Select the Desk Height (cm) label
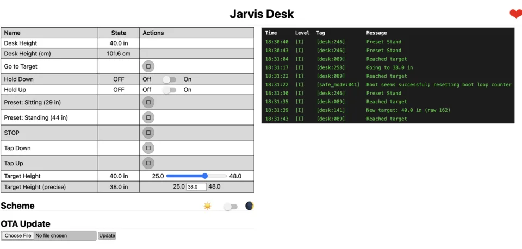 27,54
